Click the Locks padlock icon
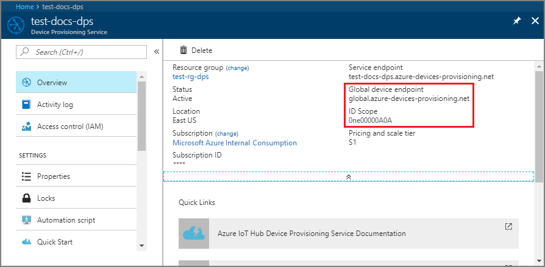Viewport: 545px width, 267px height. pyautogui.click(x=26, y=198)
